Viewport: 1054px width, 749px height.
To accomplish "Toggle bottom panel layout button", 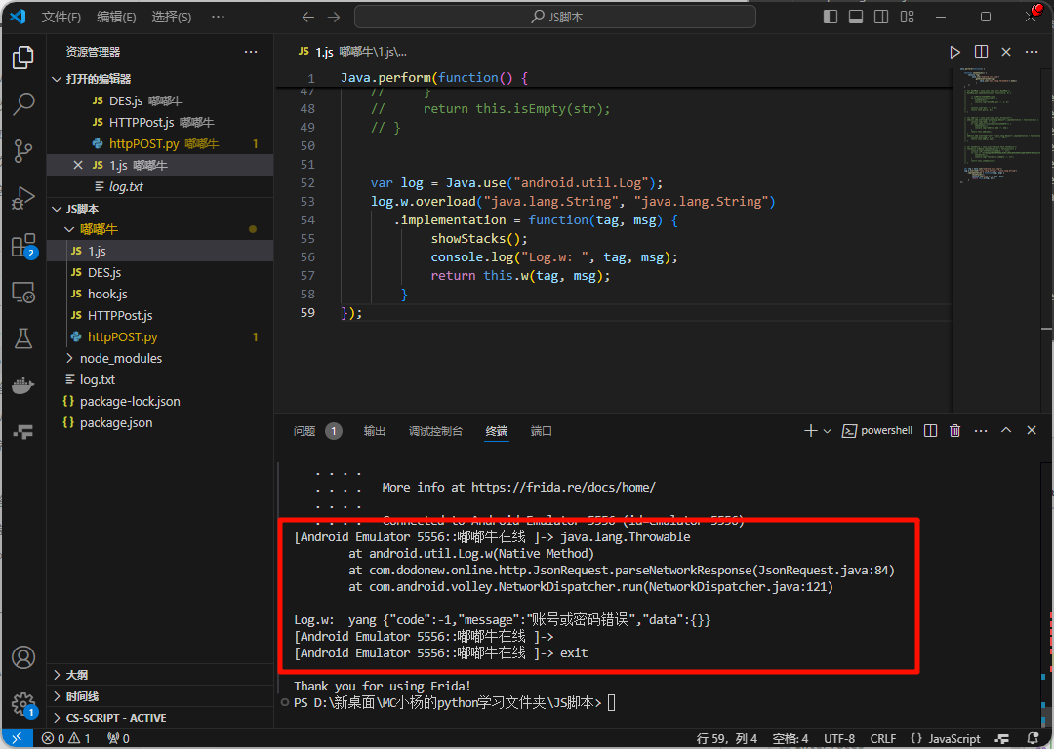I will coord(856,17).
